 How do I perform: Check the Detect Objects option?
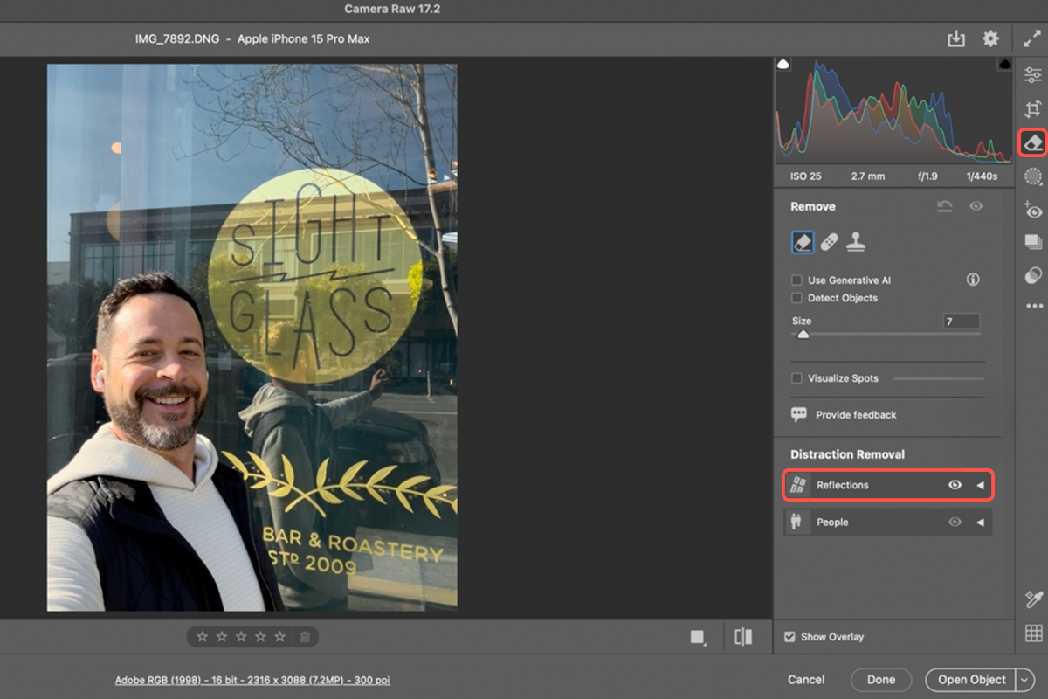click(x=796, y=298)
